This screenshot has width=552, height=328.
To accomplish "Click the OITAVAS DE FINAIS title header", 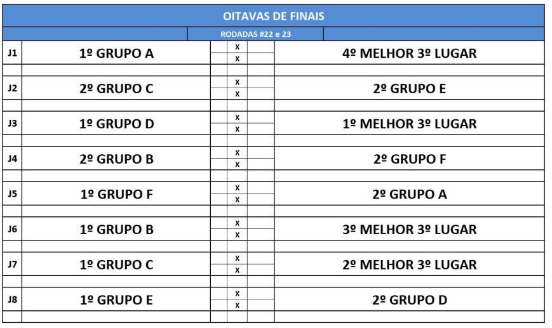I will 273,16.
